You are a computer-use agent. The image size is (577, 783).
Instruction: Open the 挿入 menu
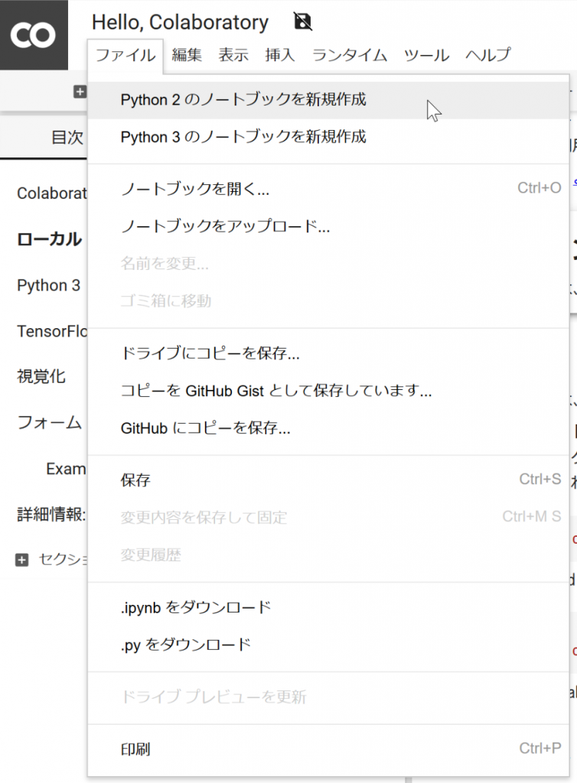click(x=279, y=55)
